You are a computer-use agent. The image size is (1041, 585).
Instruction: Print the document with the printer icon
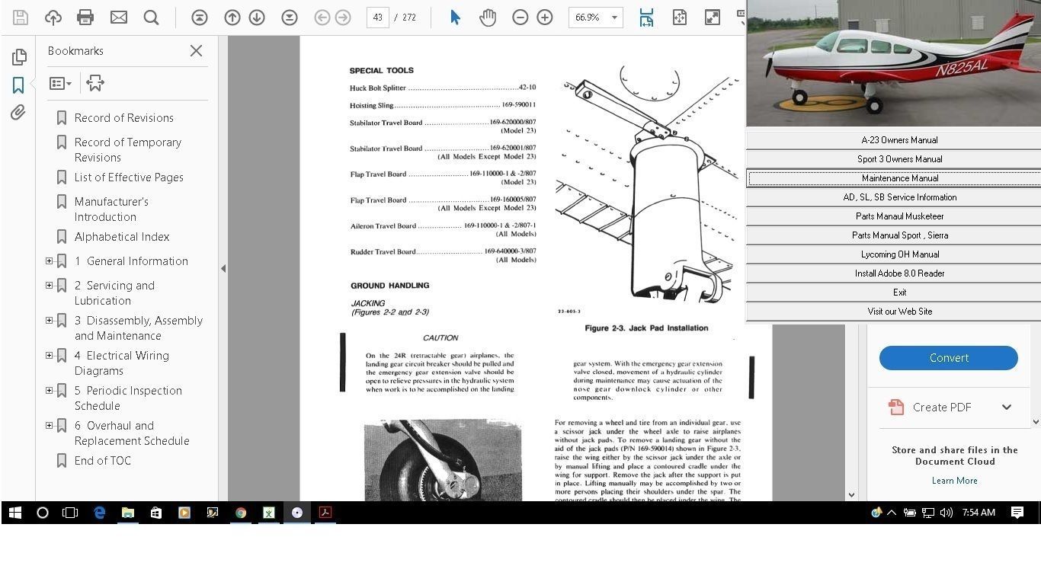point(85,17)
